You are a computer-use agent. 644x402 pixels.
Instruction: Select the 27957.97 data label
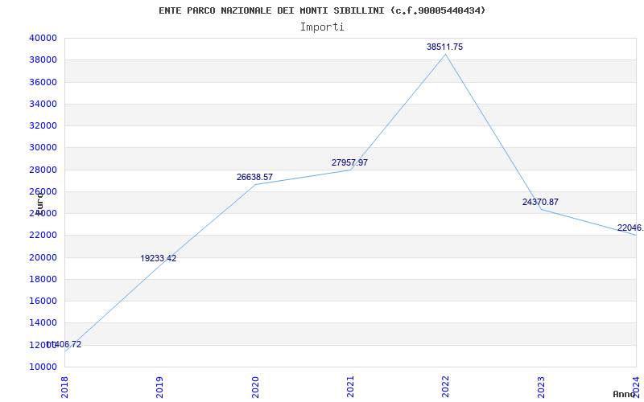click(x=349, y=162)
